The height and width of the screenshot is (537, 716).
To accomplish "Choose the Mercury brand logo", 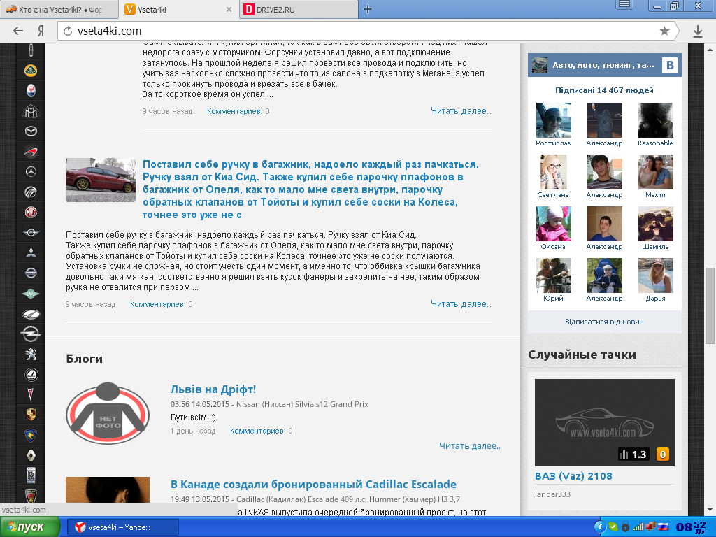I will [31, 192].
